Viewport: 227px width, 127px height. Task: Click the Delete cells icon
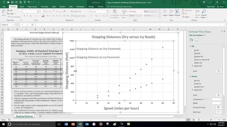[x=171, y=12]
